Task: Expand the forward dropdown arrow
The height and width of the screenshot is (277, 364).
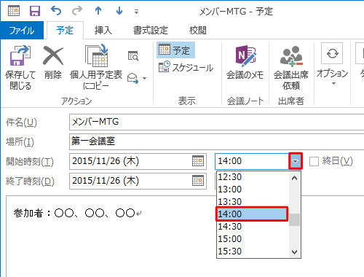Action: [145, 78]
